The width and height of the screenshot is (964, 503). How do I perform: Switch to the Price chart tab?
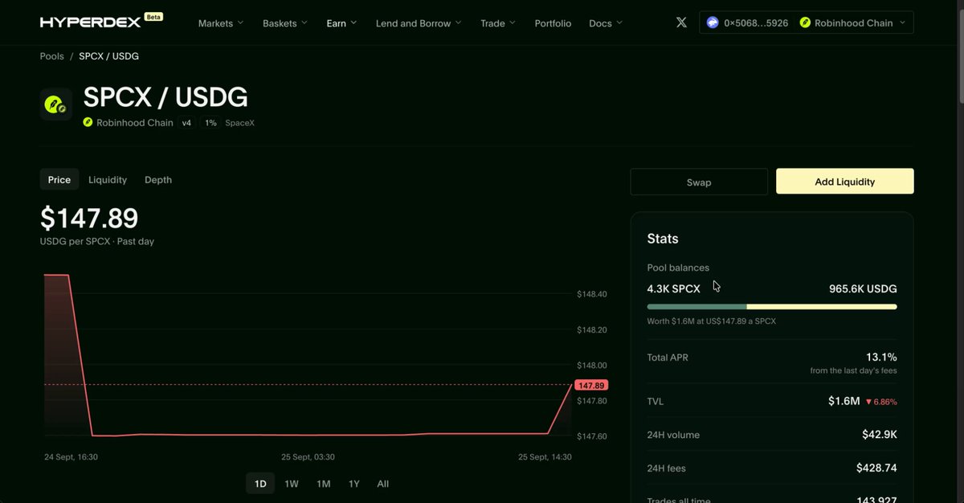pos(59,180)
